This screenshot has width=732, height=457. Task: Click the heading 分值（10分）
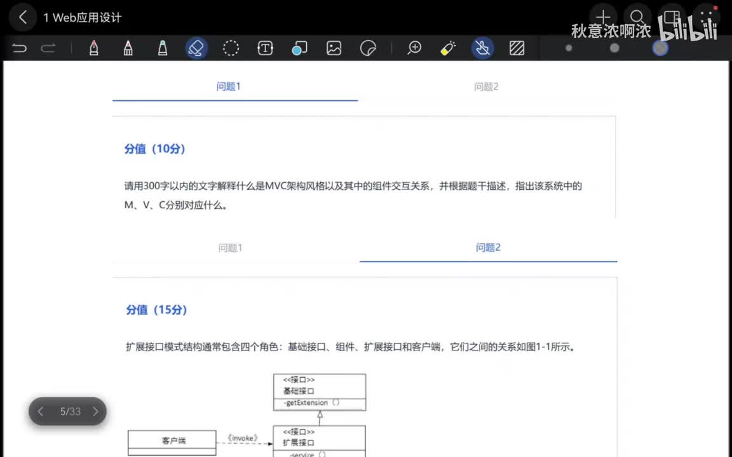(x=154, y=149)
